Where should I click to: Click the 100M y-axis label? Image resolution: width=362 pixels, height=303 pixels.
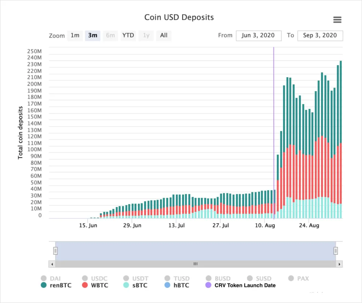pos(34,149)
